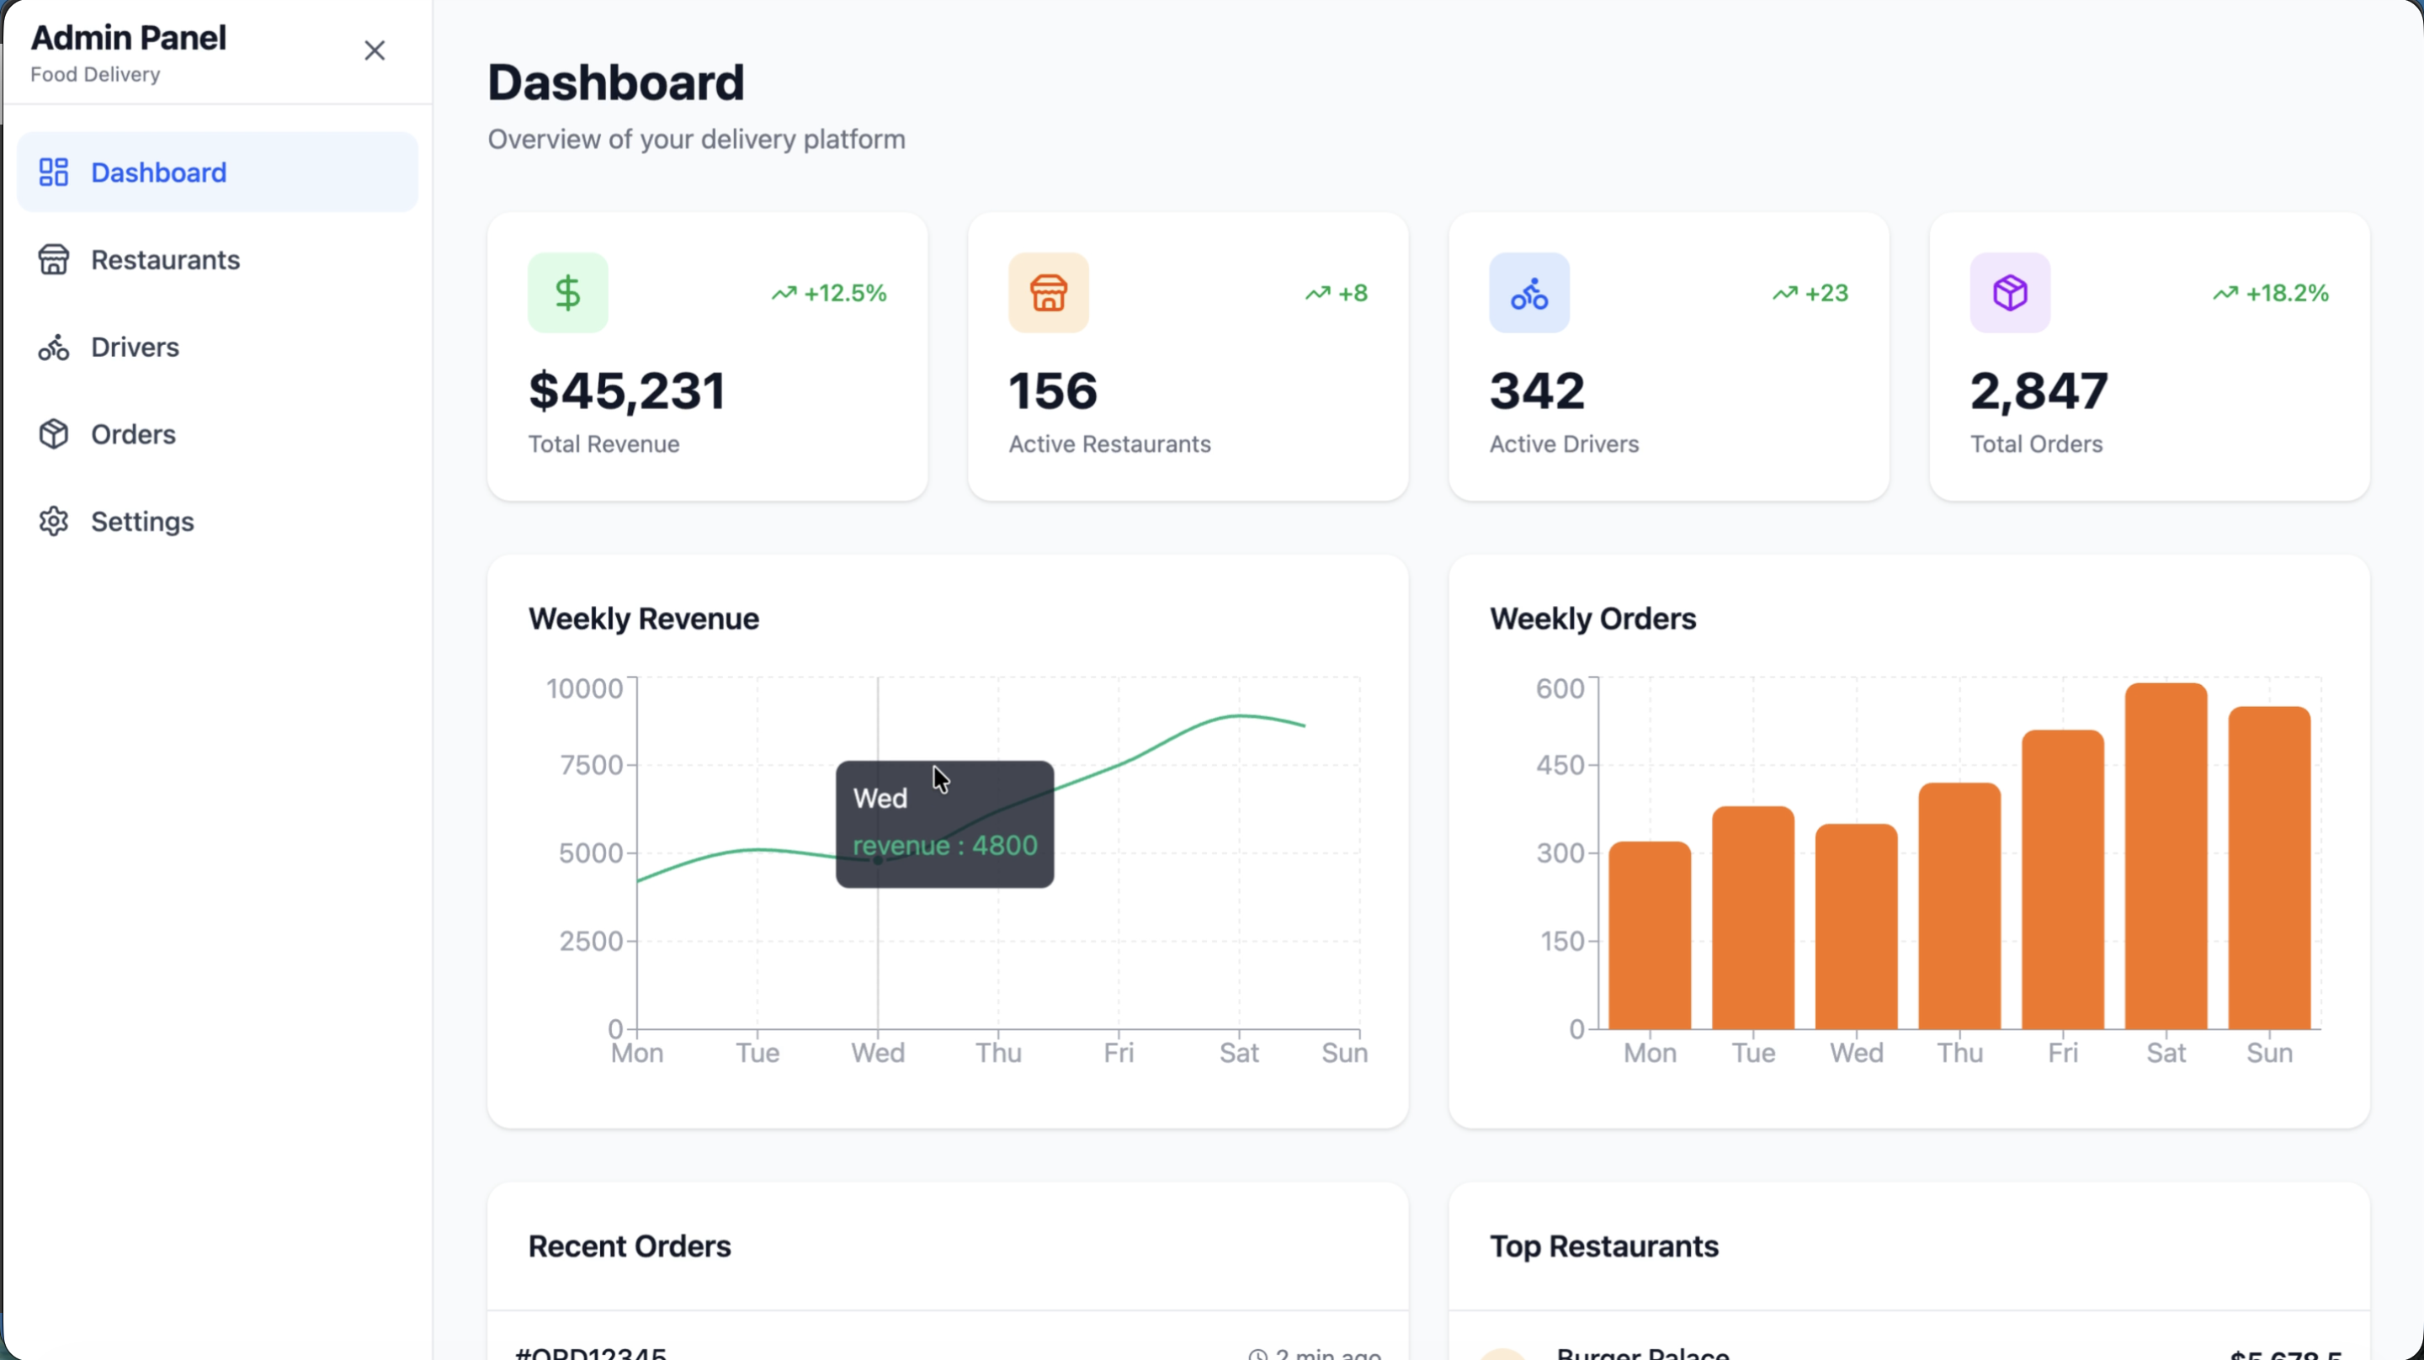Go to the Restaurants section
The image size is (2424, 1360).
[x=217, y=260]
